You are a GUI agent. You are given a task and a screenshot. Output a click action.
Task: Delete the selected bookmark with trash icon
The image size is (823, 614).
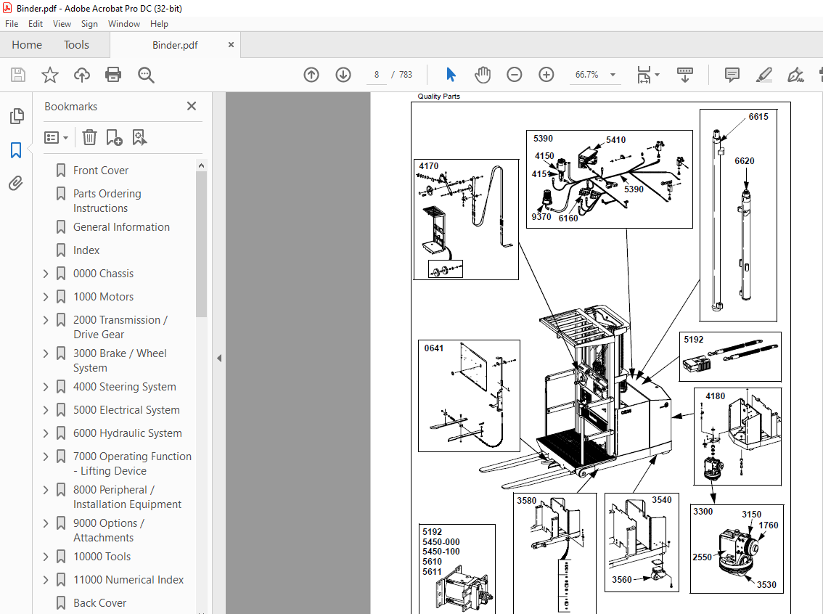point(89,137)
